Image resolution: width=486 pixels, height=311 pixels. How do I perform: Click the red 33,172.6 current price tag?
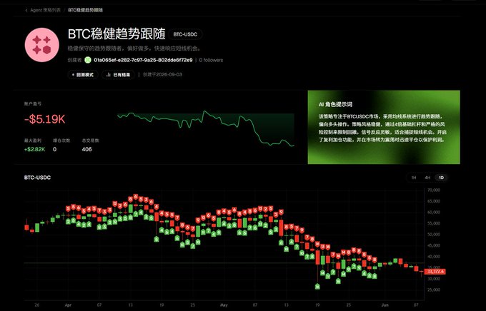[x=435, y=272]
